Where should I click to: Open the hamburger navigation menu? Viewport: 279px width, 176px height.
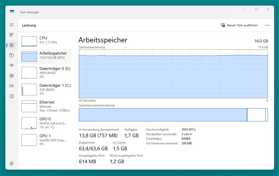pyautogui.click(x=12, y=25)
